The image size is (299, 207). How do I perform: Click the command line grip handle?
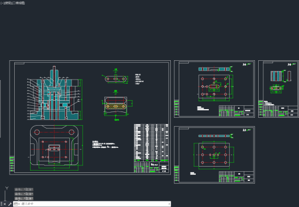click(1, 204)
